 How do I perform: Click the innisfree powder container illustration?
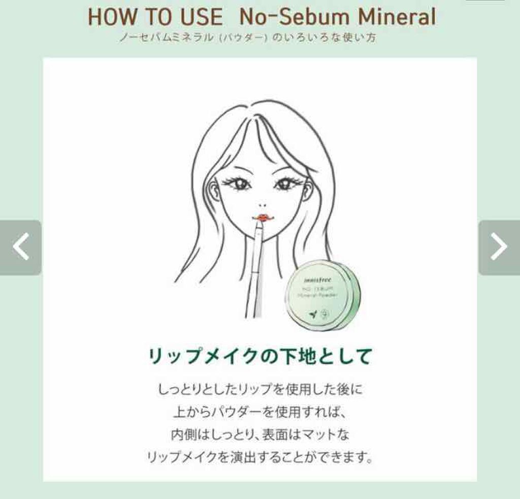click(x=322, y=295)
